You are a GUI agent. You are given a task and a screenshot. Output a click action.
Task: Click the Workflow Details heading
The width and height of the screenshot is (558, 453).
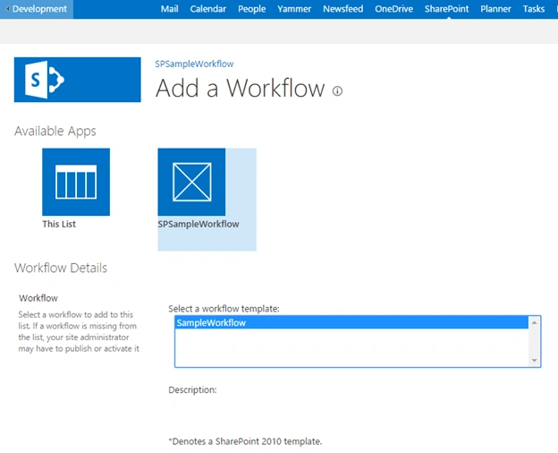click(61, 268)
